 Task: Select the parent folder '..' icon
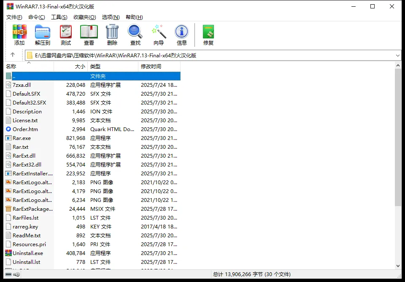point(8,76)
